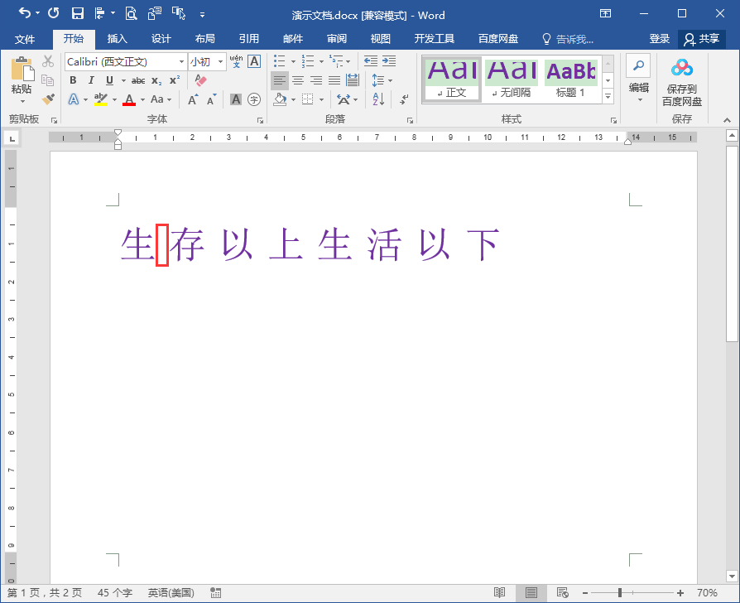Clear all formatting with the eraser icon
This screenshot has height=603, width=740.
[x=199, y=79]
